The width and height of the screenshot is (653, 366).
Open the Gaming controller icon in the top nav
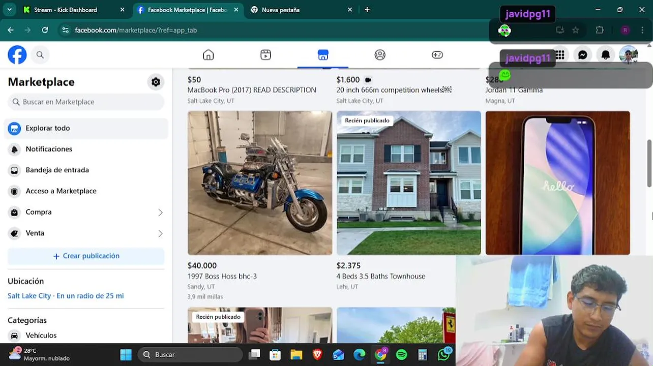pos(437,55)
